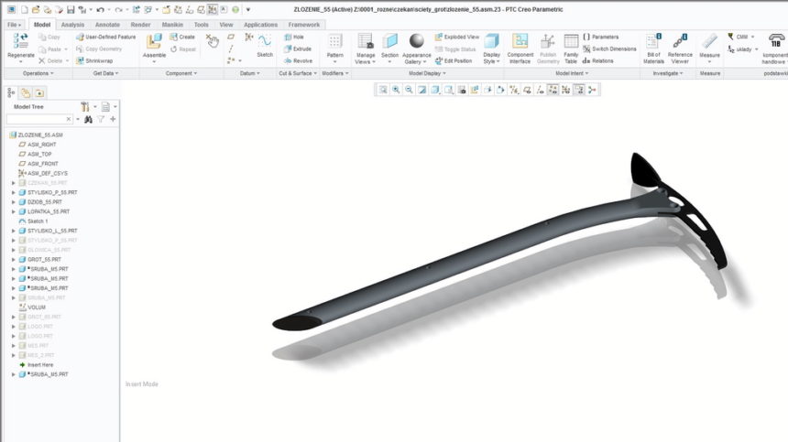Click Edit Position
This screenshot has height=442, width=788.
(x=454, y=60)
